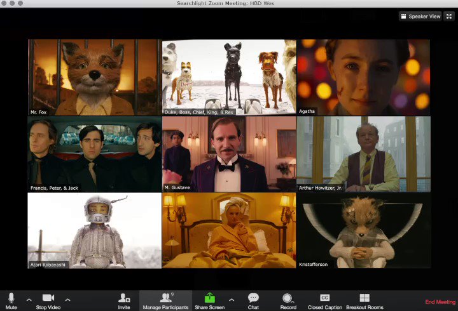Click the Searchlight Zoom Meeting window title
The image size is (458, 311).
[x=225, y=4]
